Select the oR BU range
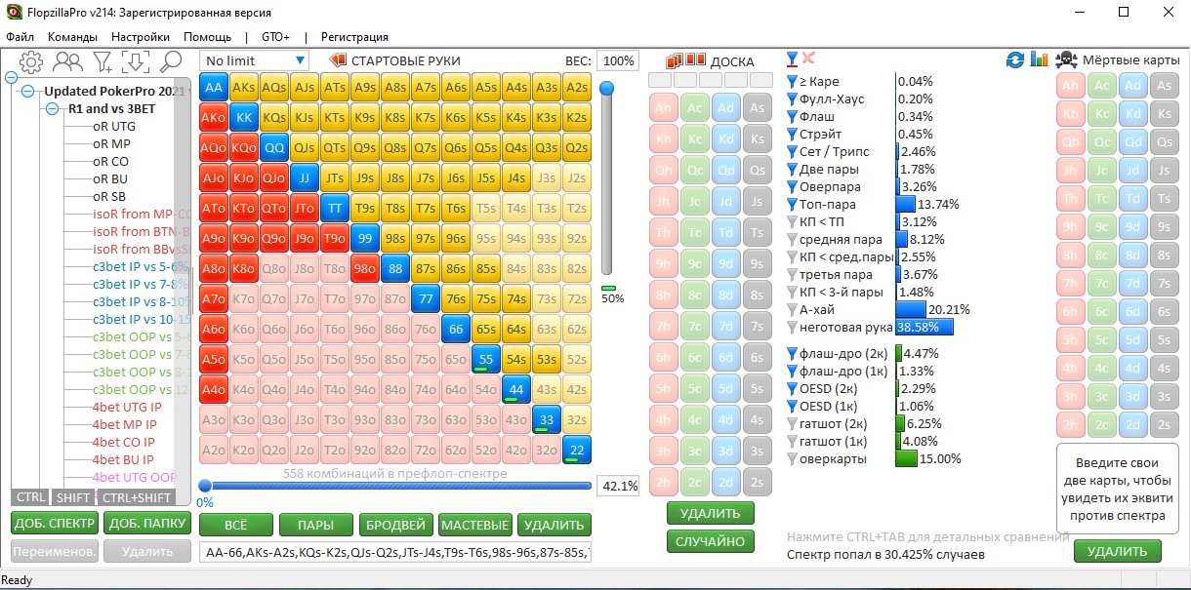 [110, 178]
